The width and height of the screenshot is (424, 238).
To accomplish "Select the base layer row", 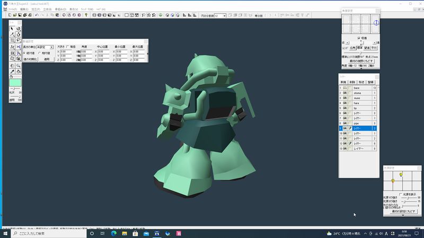I will [x=358, y=88].
